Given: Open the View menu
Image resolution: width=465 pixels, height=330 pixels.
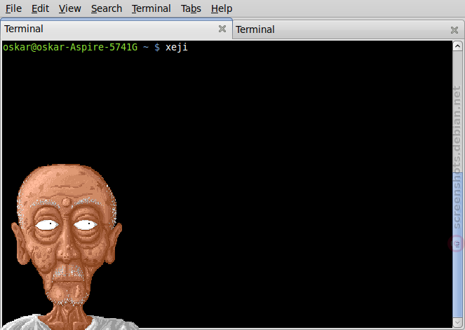Looking at the screenshot, I should click(69, 8).
